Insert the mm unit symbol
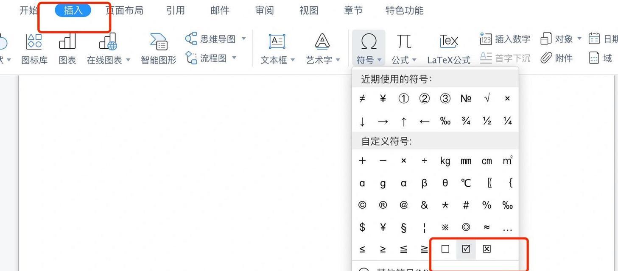This screenshot has height=271, width=618. 466,161
